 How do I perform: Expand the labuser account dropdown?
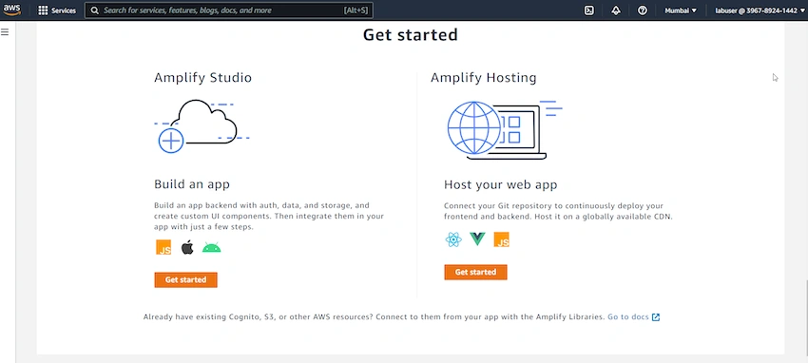coord(760,10)
